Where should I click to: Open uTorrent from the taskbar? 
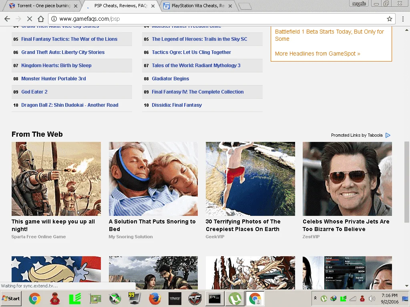(x=235, y=298)
